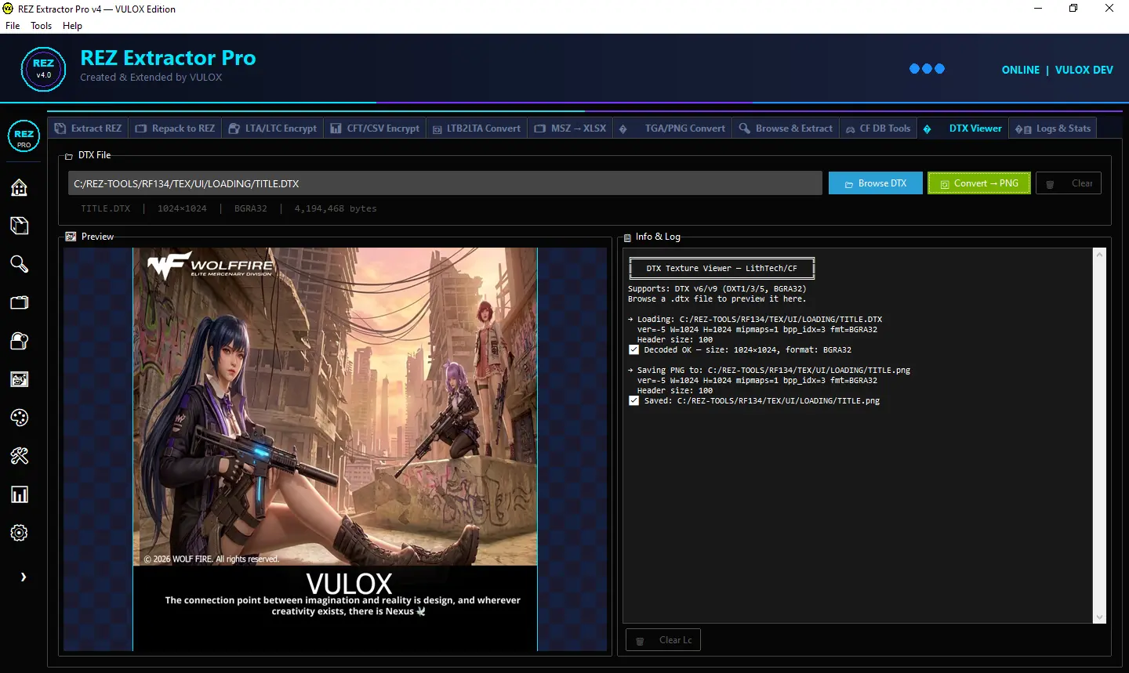Go to the TGA/PNG Convert tab
The image size is (1129, 673).
(x=673, y=128)
